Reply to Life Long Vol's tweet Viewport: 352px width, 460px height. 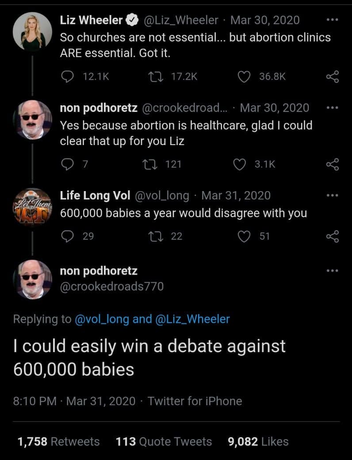coord(67,236)
